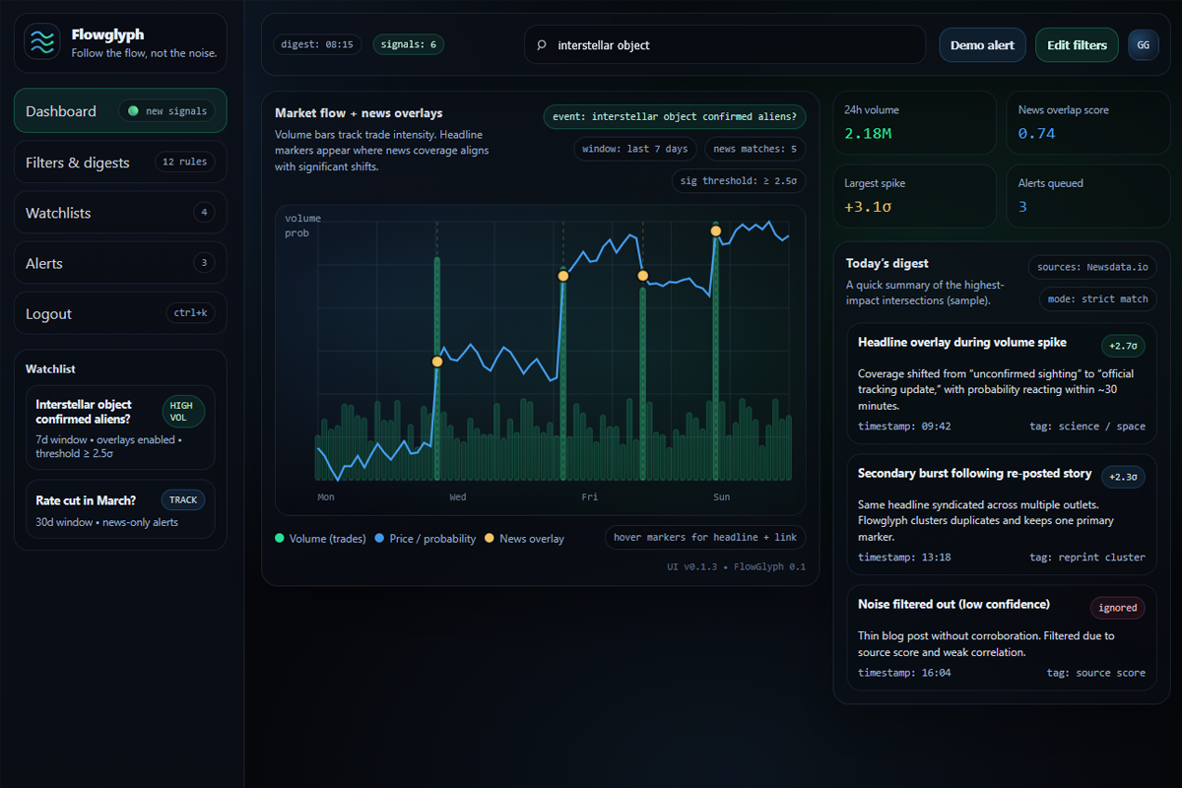Select the news marker on Sunday's spike
1182x788 pixels.
pyautogui.click(x=716, y=231)
